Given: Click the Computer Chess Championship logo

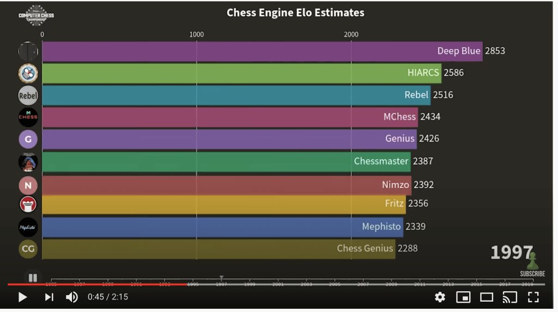Looking at the screenshot, I should click(x=36, y=15).
